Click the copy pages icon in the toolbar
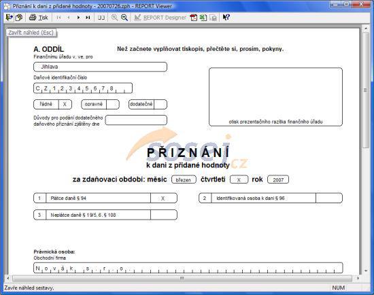The width and height of the screenshot is (374, 295). click(19, 18)
